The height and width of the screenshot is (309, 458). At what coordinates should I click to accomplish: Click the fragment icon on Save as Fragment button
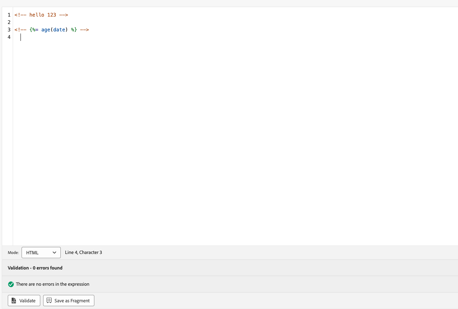pos(49,300)
